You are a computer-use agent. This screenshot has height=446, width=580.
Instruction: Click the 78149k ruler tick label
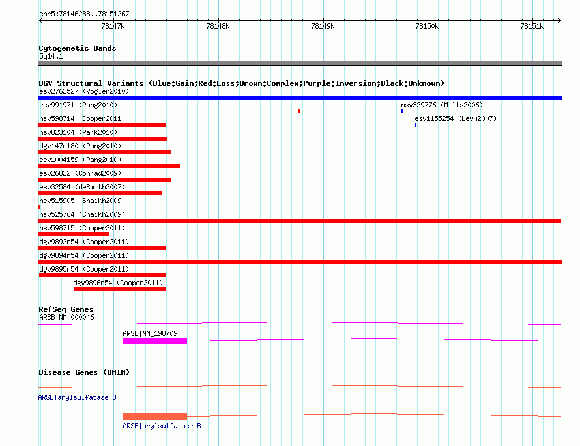tap(323, 26)
